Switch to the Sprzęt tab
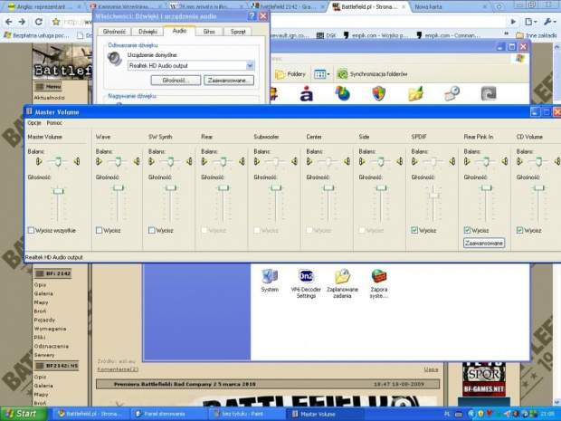 pyautogui.click(x=238, y=32)
